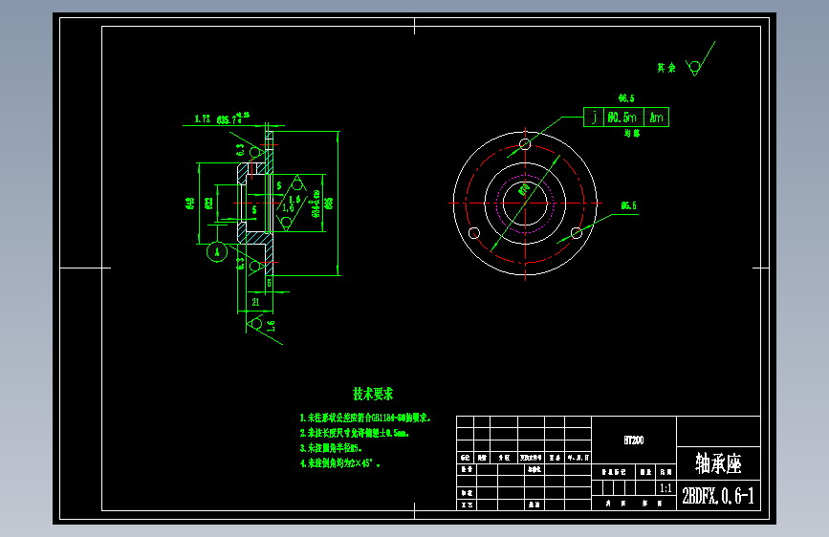Viewport: 829px width, 537px height.
Task: Click the j symbol cell in tolerance frame
Action: [594, 118]
